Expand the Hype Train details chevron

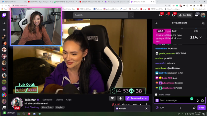point(201,37)
